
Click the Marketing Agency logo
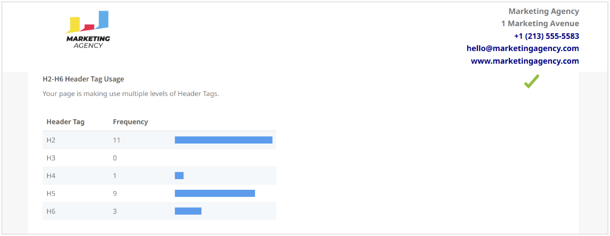pos(88,30)
